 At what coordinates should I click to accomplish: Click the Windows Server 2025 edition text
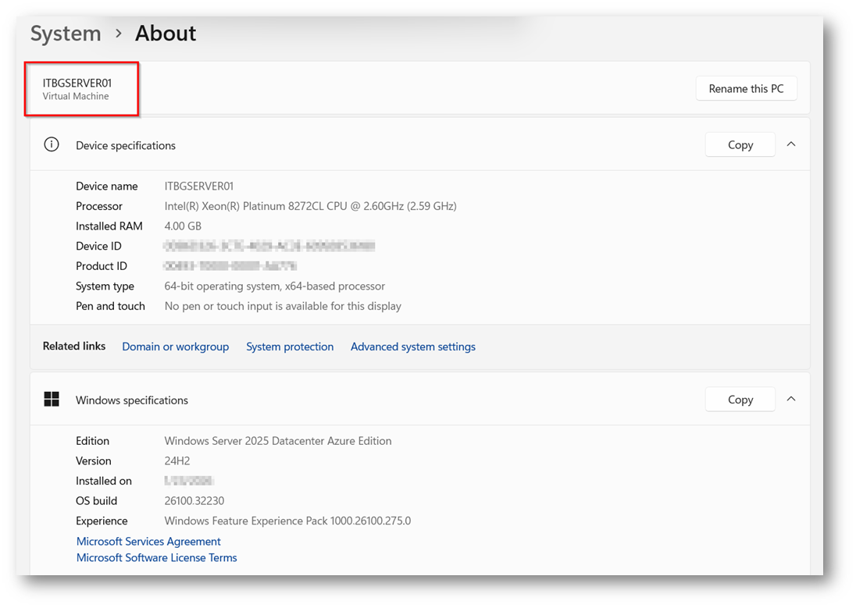(x=277, y=441)
